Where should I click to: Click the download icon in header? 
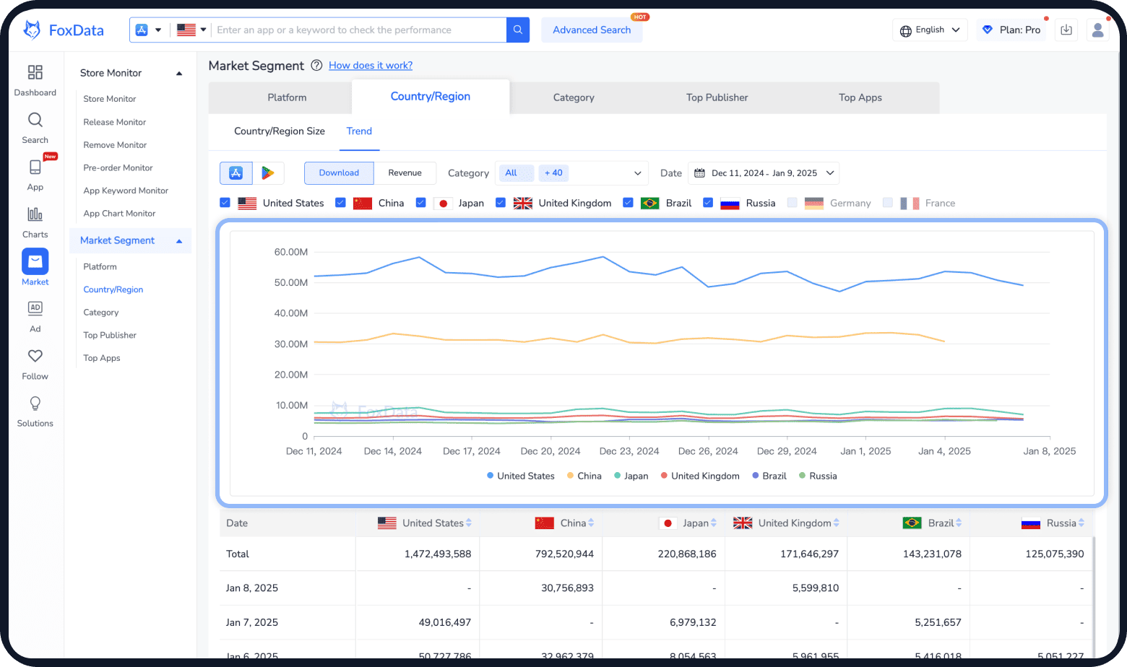tap(1066, 30)
